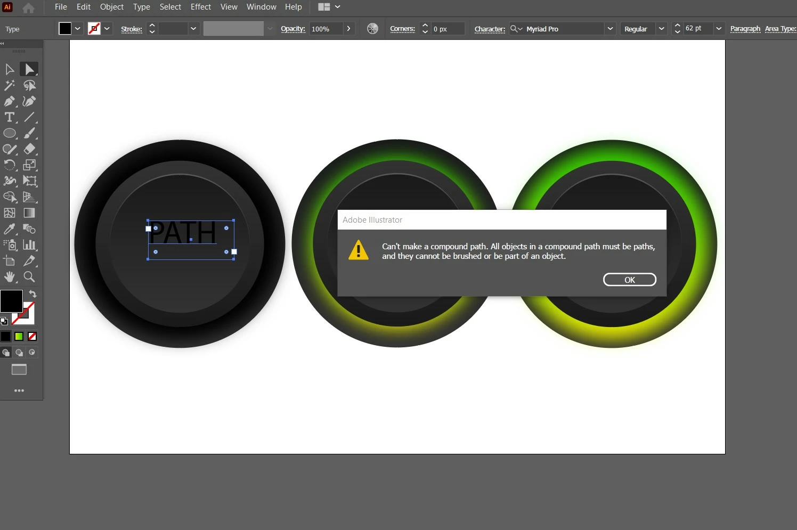This screenshot has height=530, width=797.
Task: Open the Paragraph panel link
Action: 745,29
